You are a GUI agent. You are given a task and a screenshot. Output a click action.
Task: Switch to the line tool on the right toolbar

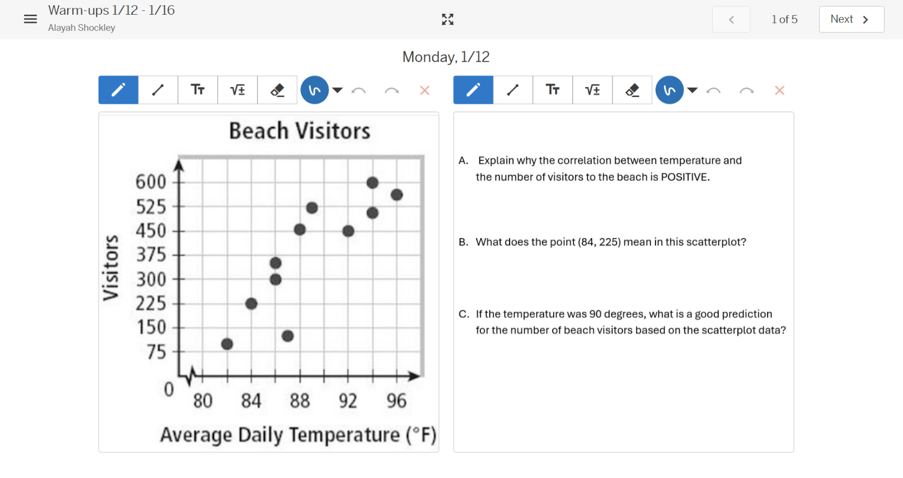pyautogui.click(x=512, y=90)
